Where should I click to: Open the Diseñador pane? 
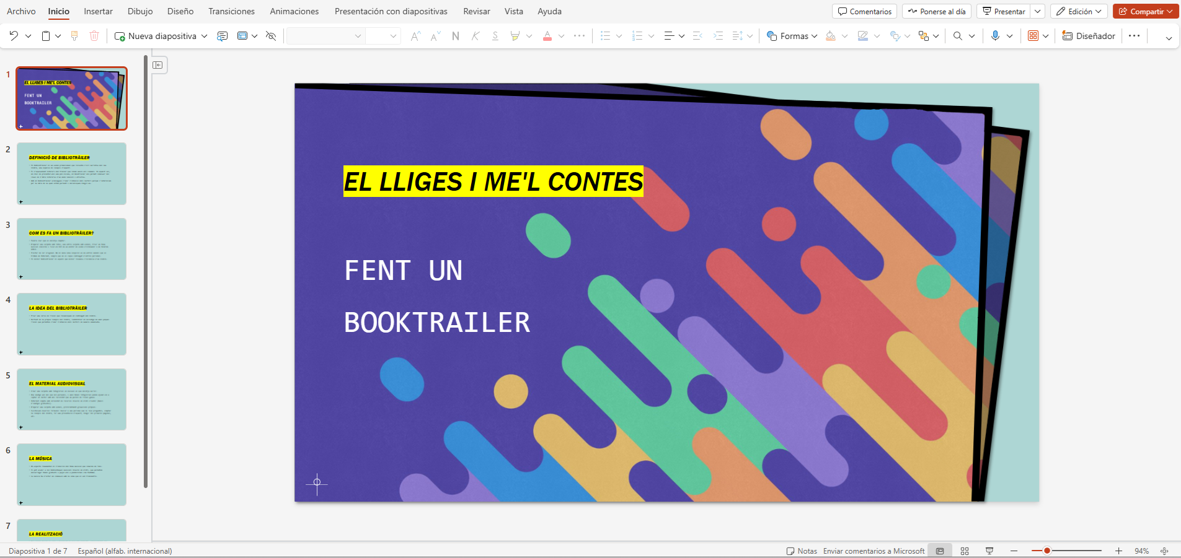[x=1089, y=36]
